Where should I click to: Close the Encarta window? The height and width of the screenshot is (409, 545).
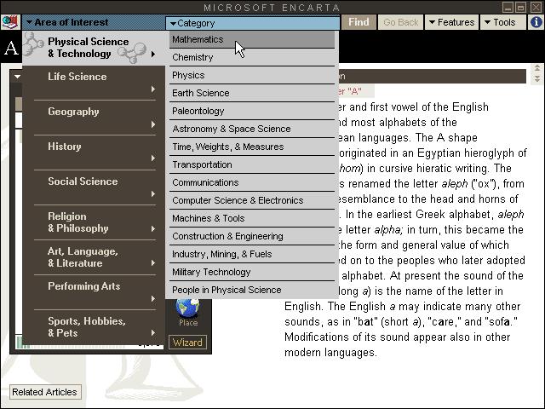pyautogui.click(x=536, y=7)
